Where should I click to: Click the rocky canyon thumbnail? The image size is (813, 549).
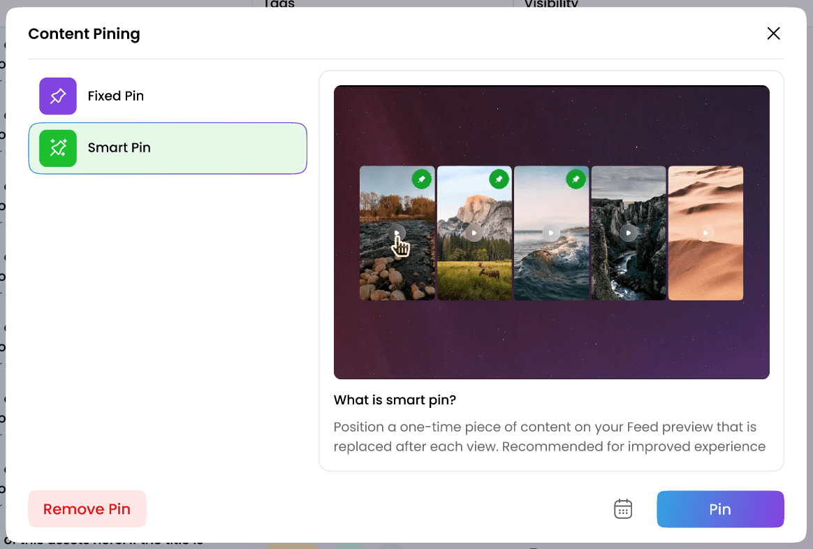click(629, 233)
